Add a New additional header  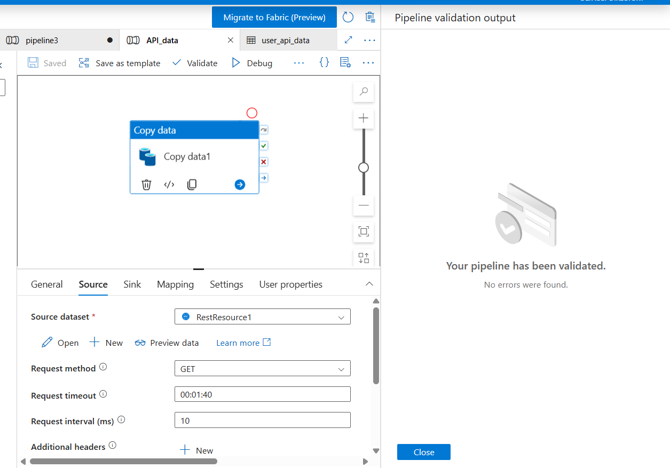point(196,450)
